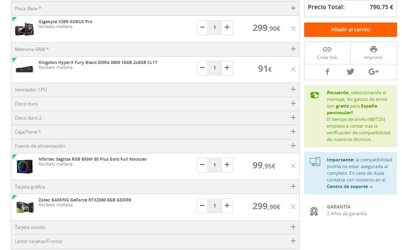This screenshot has height=250, width=402.
Task: Decrease quantity of Zotac RTX2060 card
Action: click(202, 206)
